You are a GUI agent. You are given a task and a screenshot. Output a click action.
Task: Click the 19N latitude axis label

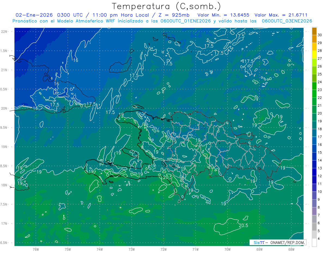click(5, 147)
